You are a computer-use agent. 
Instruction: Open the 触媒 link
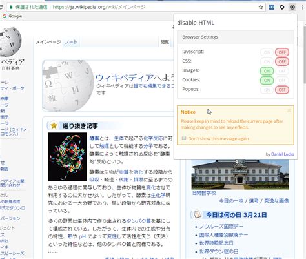point(104,146)
